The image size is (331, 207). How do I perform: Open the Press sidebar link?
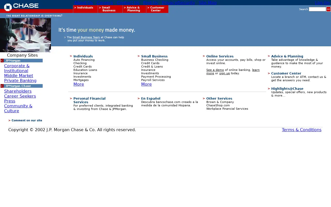click(x=10, y=101)
